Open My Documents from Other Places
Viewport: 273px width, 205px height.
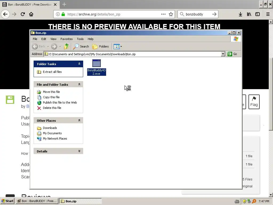(52, 133)
